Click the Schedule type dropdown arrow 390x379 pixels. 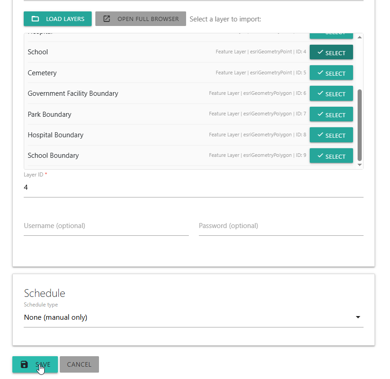pyautogui.click(x=358, y=317)
